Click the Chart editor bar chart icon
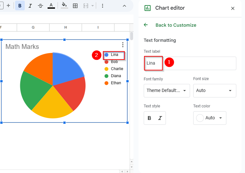The image size is (245, 173). 148,8
